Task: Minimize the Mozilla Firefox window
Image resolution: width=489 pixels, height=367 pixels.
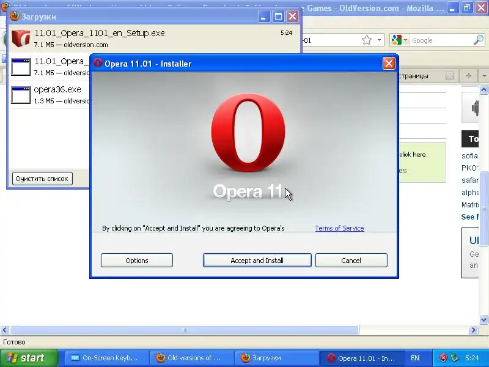Action: (452, 8)
